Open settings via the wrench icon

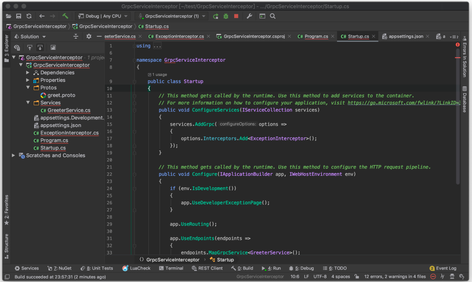(249, 16)
